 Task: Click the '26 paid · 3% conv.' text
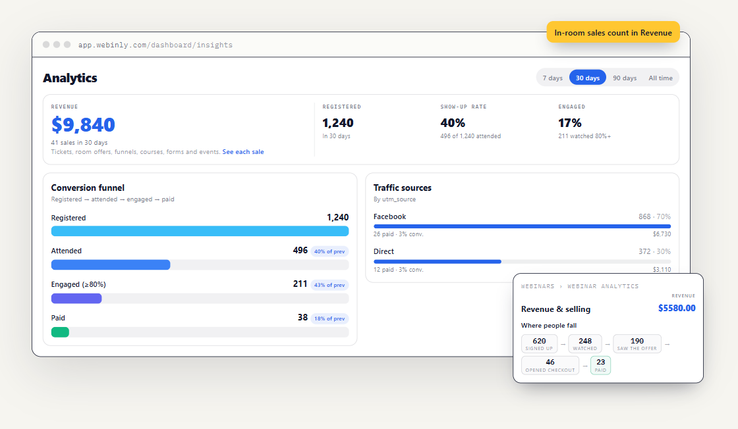pos(399,234)
